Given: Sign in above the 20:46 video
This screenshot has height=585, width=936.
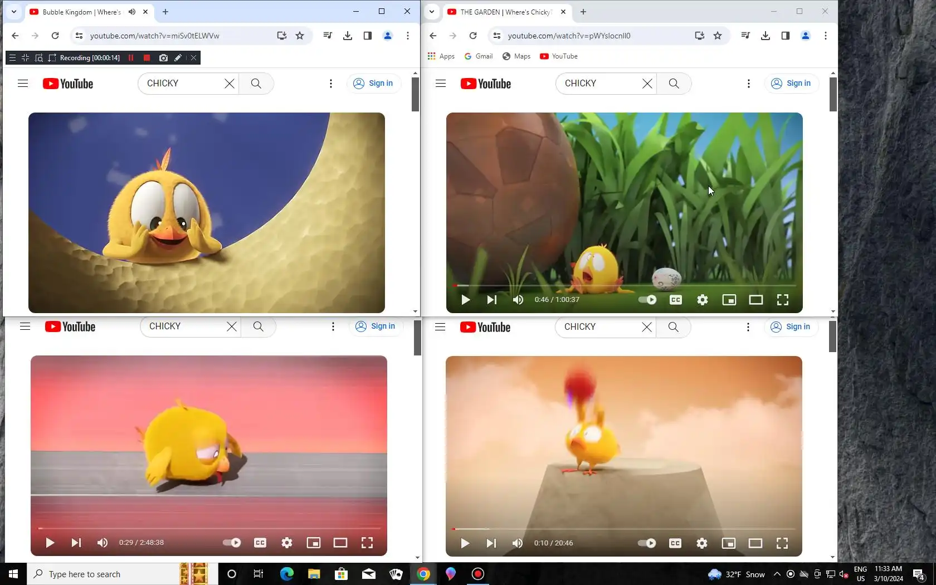Looking at the screenshot, I should [x=791, y=327].
